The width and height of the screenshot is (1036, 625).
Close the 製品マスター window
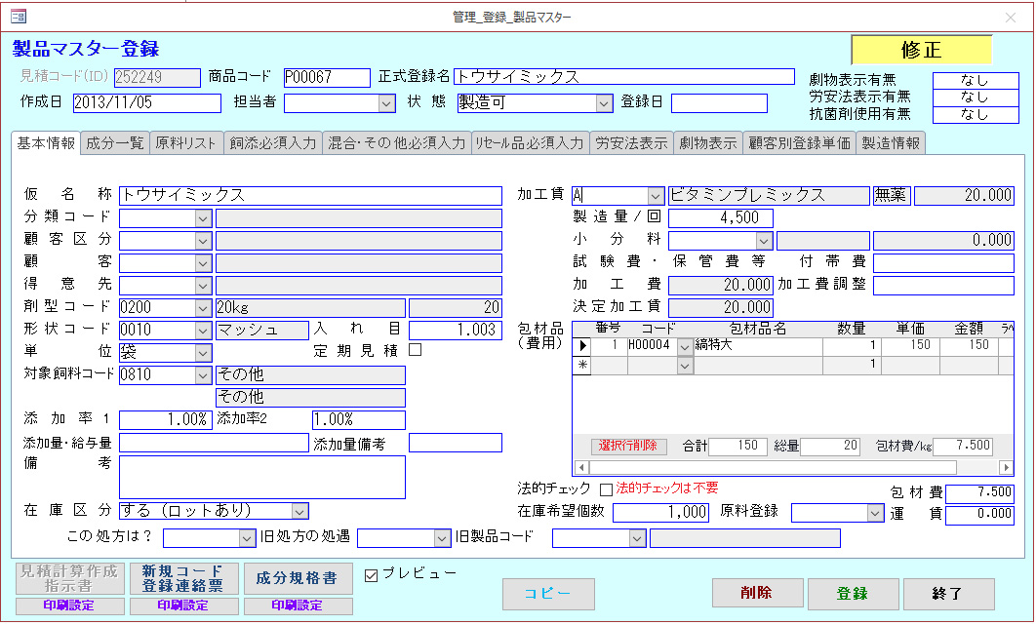(x=1010, y=17)
